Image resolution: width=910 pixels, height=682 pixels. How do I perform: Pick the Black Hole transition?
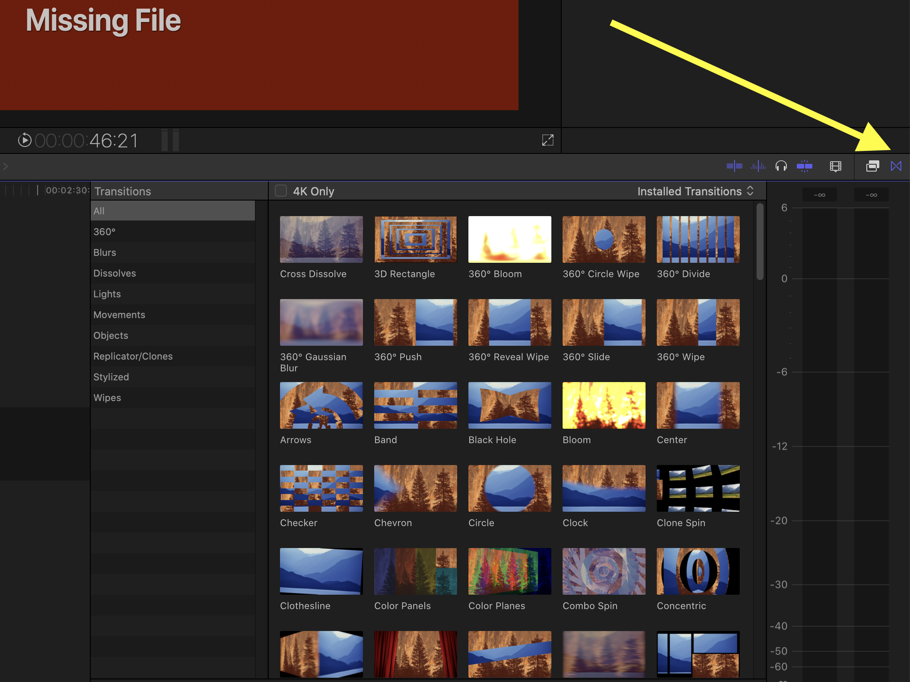(509, 405)
